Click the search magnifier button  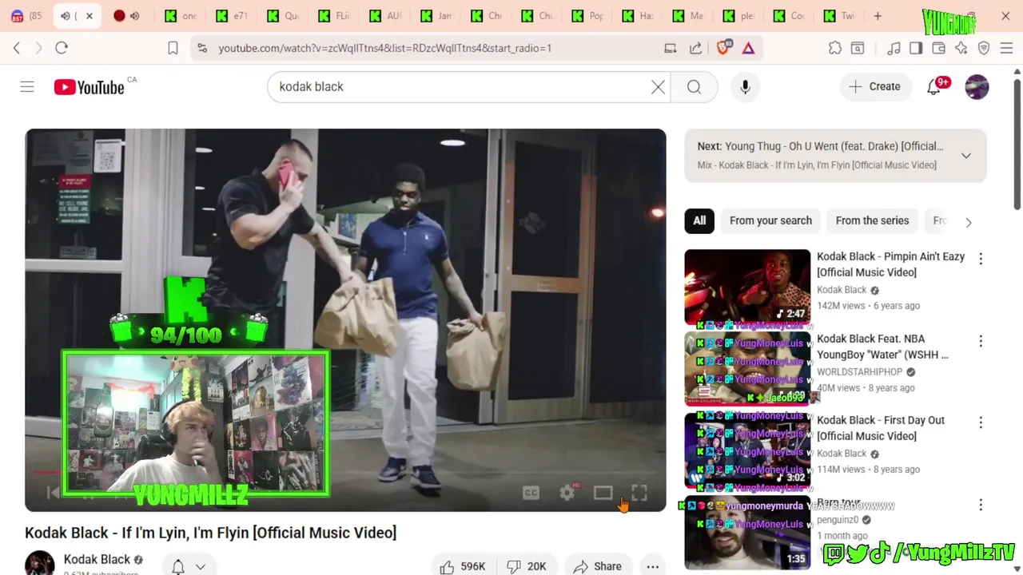(694, 87)
